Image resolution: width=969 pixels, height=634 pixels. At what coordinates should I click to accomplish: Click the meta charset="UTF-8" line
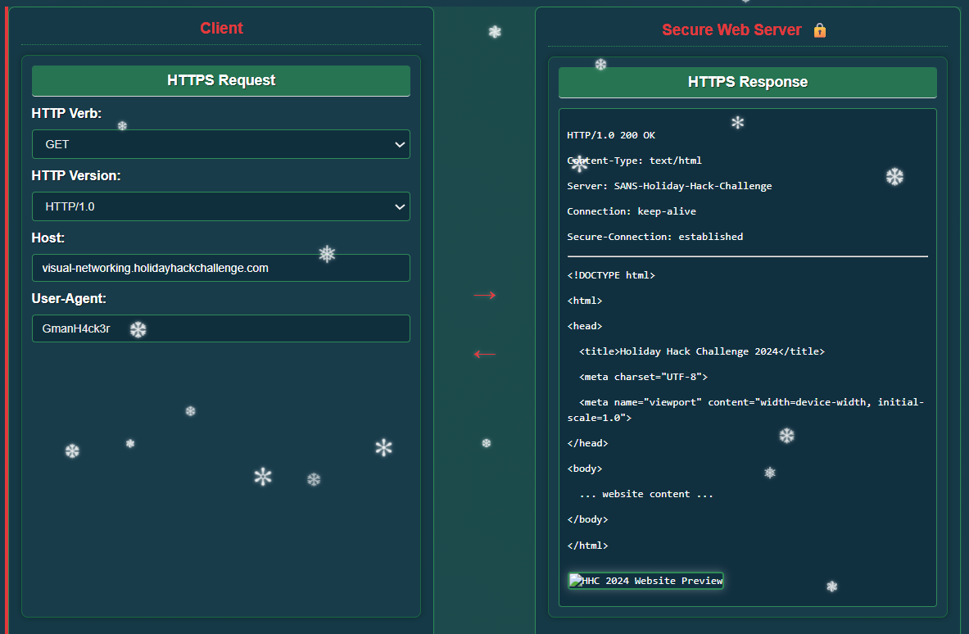tap(643, 377)
